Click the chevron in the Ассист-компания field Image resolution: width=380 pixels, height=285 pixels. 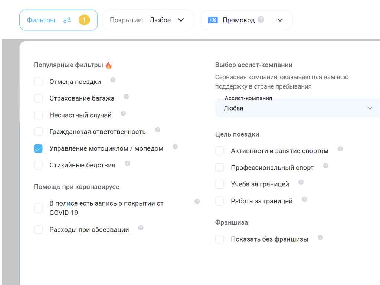[370, 108]
